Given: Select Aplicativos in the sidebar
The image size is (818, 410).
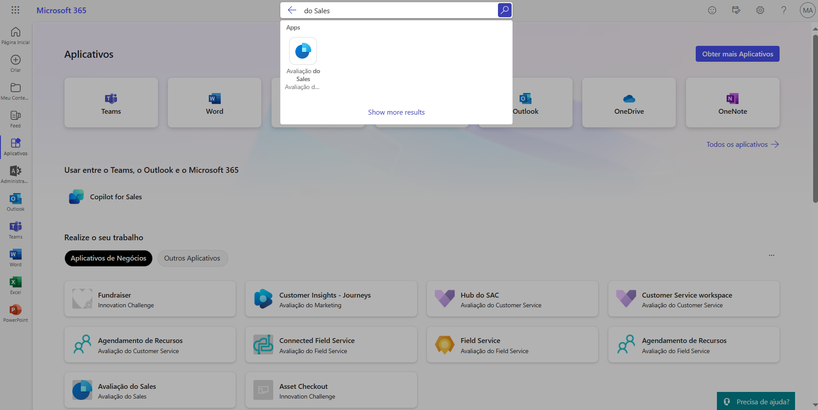Looking at the screenshot, I should [15, 147].
